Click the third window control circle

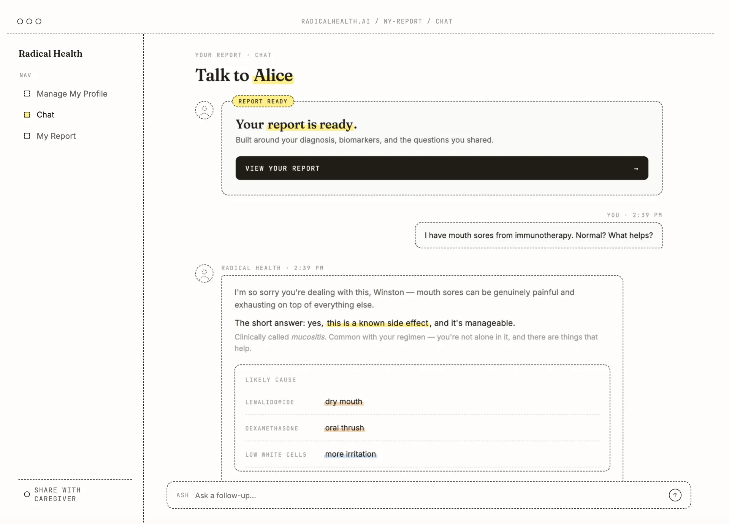pos(38,21)
